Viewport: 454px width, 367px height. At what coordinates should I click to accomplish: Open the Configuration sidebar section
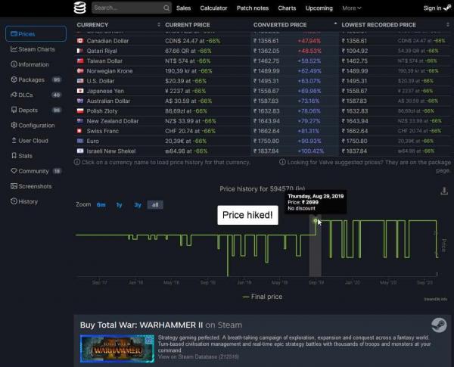click(36, 126)
